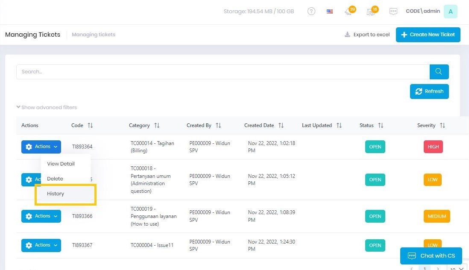469x270 pixels.
Task: Open notifications with badge 39
Action: click(349, 12)
